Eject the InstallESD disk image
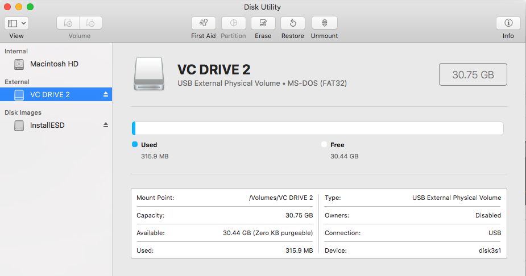The image size is (526, 276). [106, 125]
